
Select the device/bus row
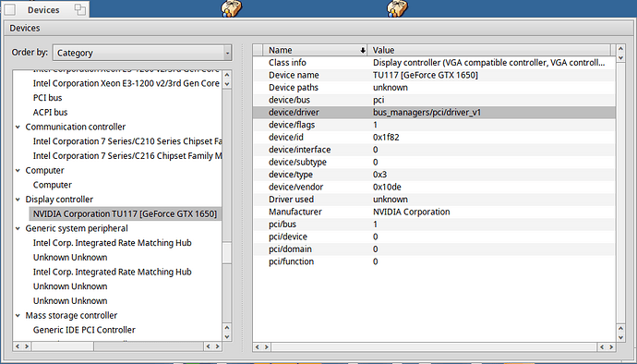click(434, 100)
